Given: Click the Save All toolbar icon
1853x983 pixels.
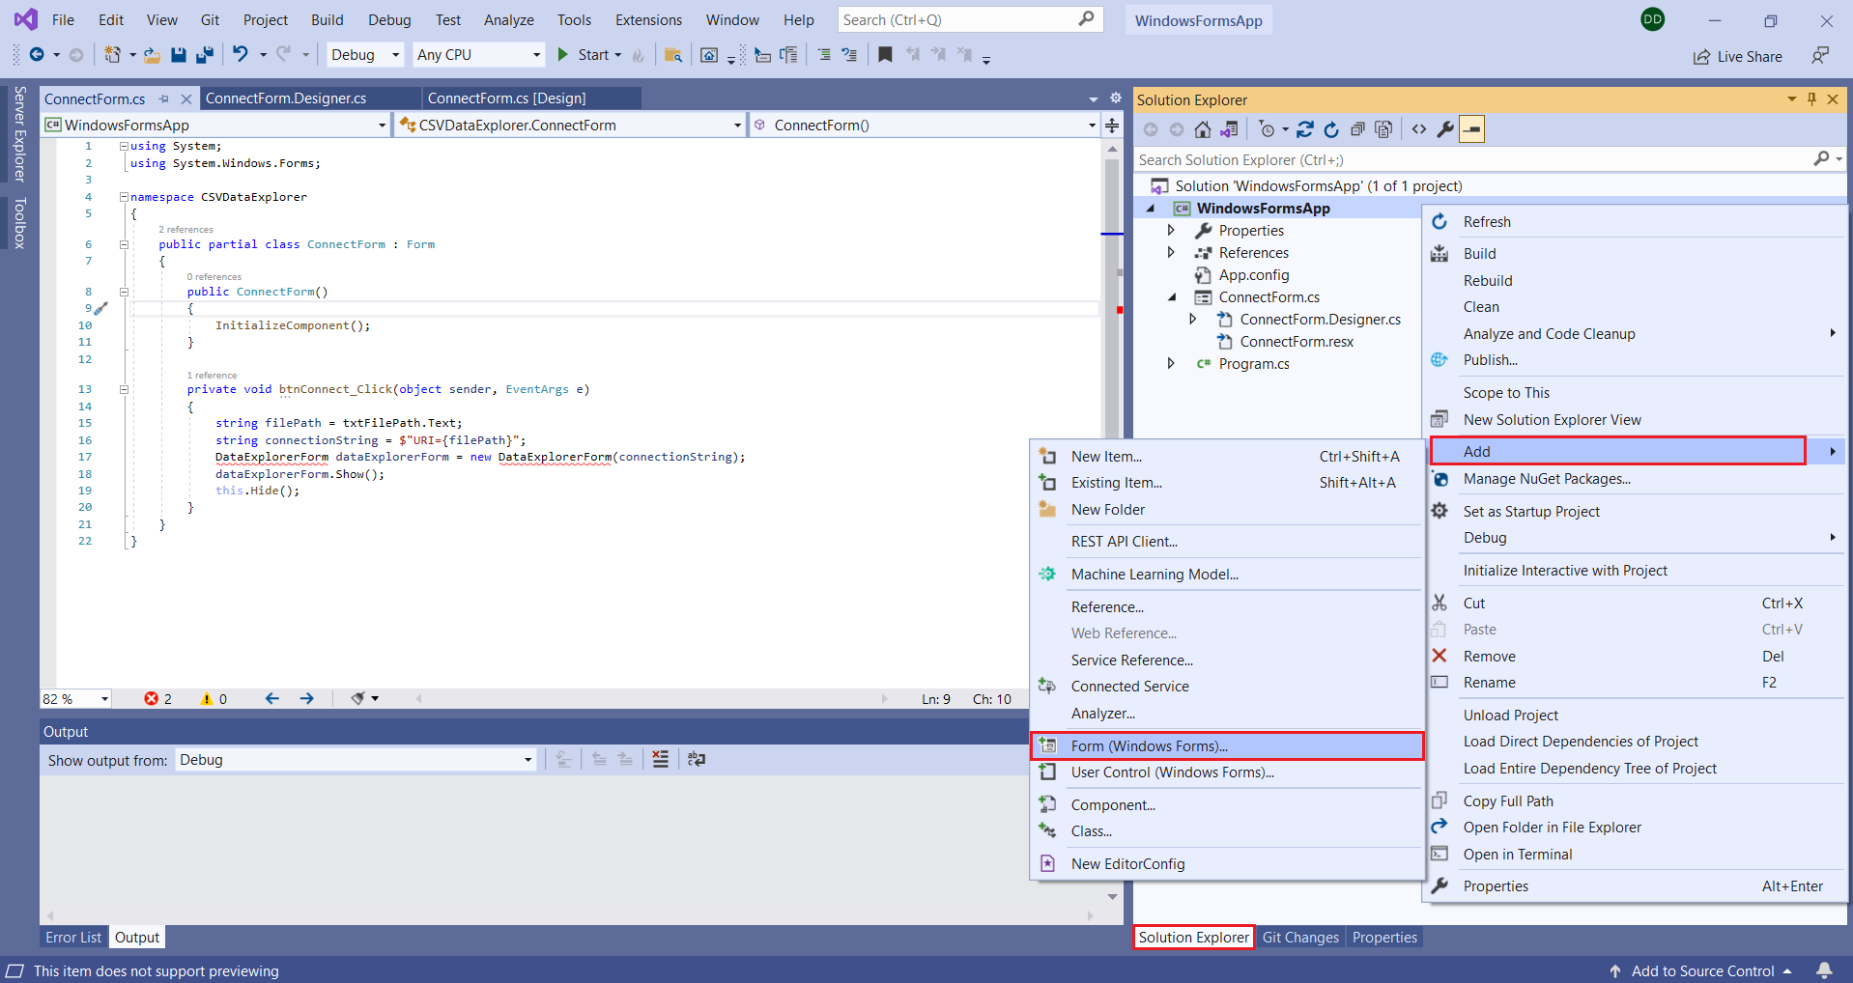Looking at the screenshot, I should point(205,55).
